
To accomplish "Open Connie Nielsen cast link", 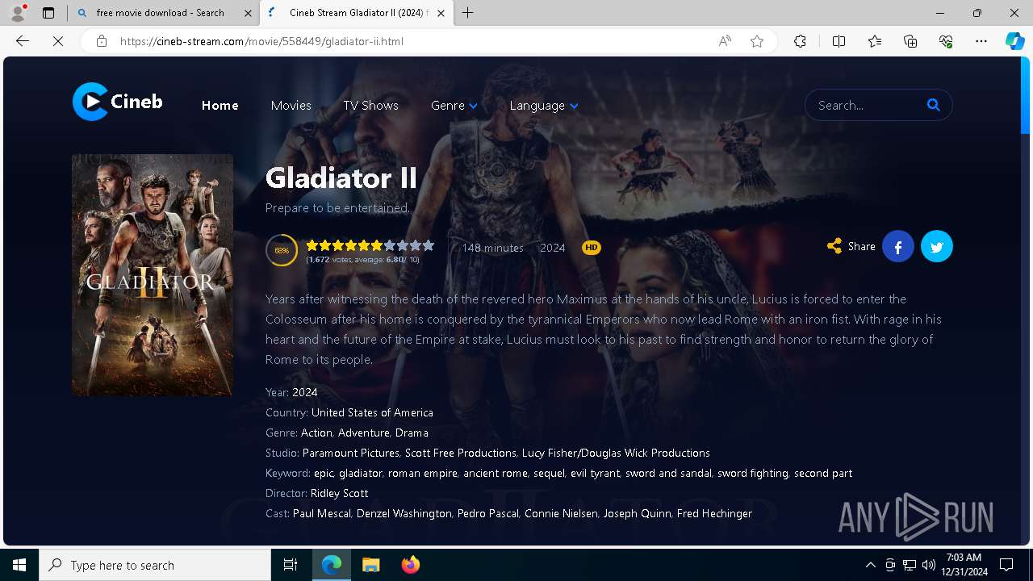I will pyautogui.click(x=561, y=513).
